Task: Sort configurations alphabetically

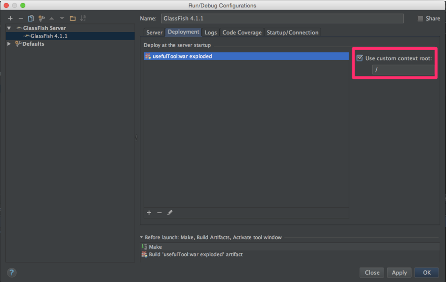Action: tap(83, 18)
